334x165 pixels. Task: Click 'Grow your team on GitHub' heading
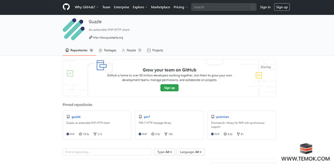[x=169, y=70]
